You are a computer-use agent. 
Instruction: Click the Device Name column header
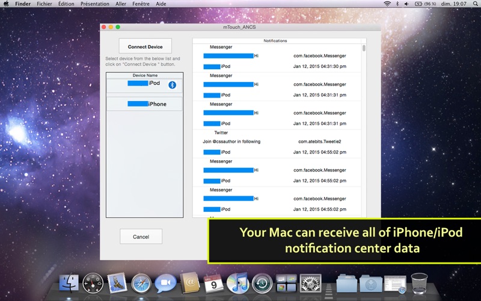point(145,75)
